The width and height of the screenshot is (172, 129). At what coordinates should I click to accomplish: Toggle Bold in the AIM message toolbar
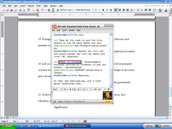point(70,89)
